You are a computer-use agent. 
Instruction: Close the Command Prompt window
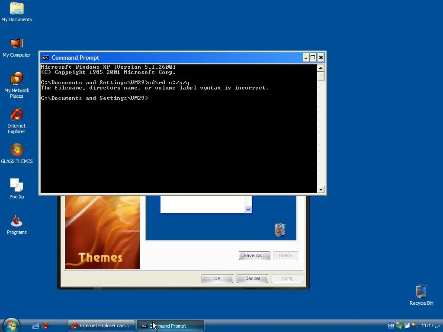point(321,58)
